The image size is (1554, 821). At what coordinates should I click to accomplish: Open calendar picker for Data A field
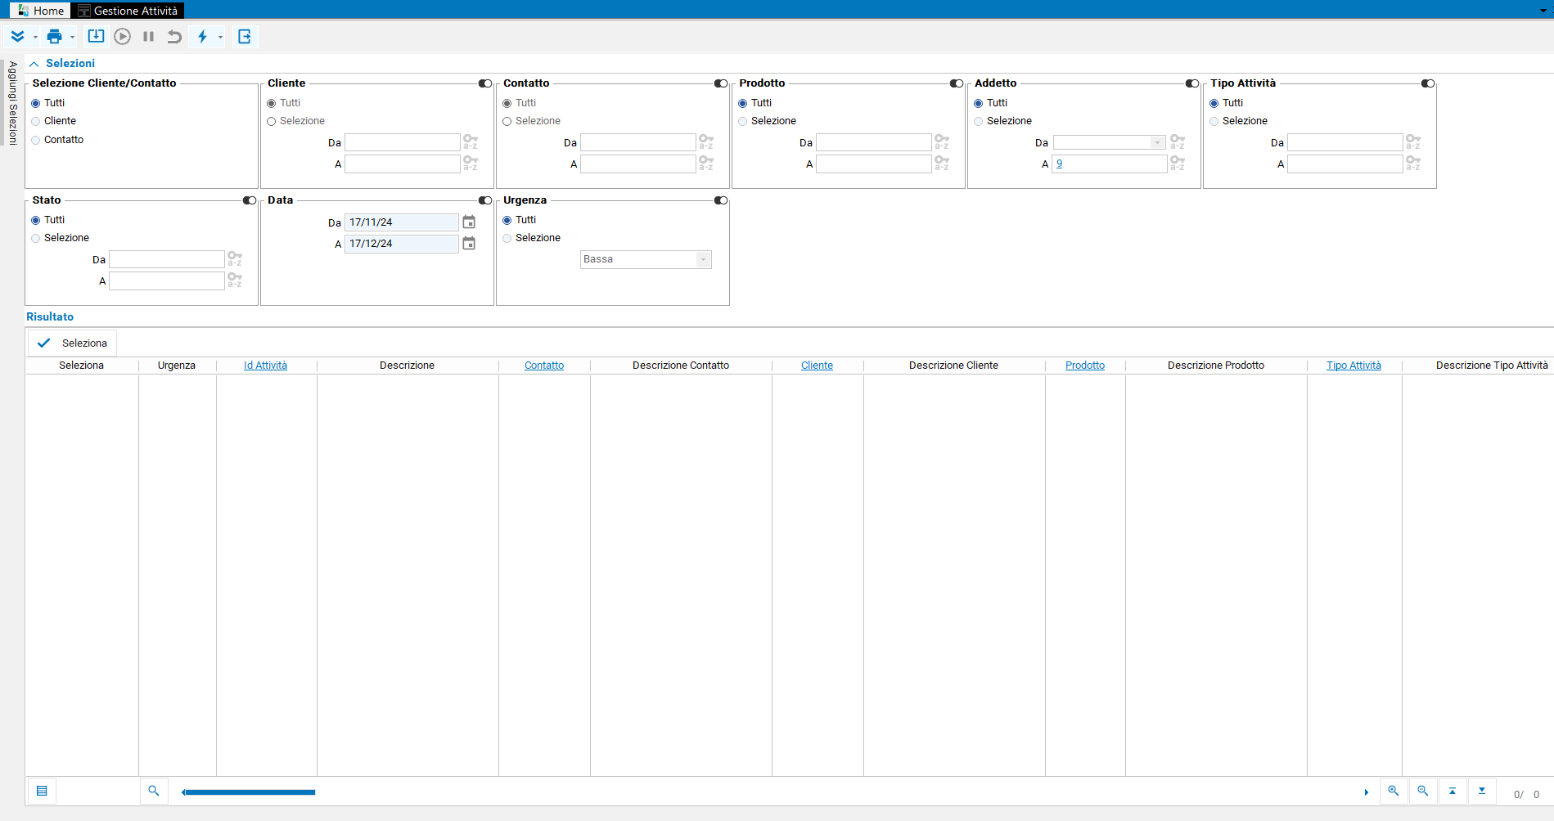pos(469,244)
